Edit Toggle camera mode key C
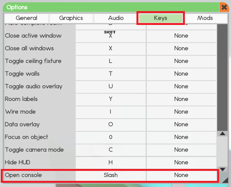Image resolution: width=231 pixels, height=187 pixels. coord(111,150)
